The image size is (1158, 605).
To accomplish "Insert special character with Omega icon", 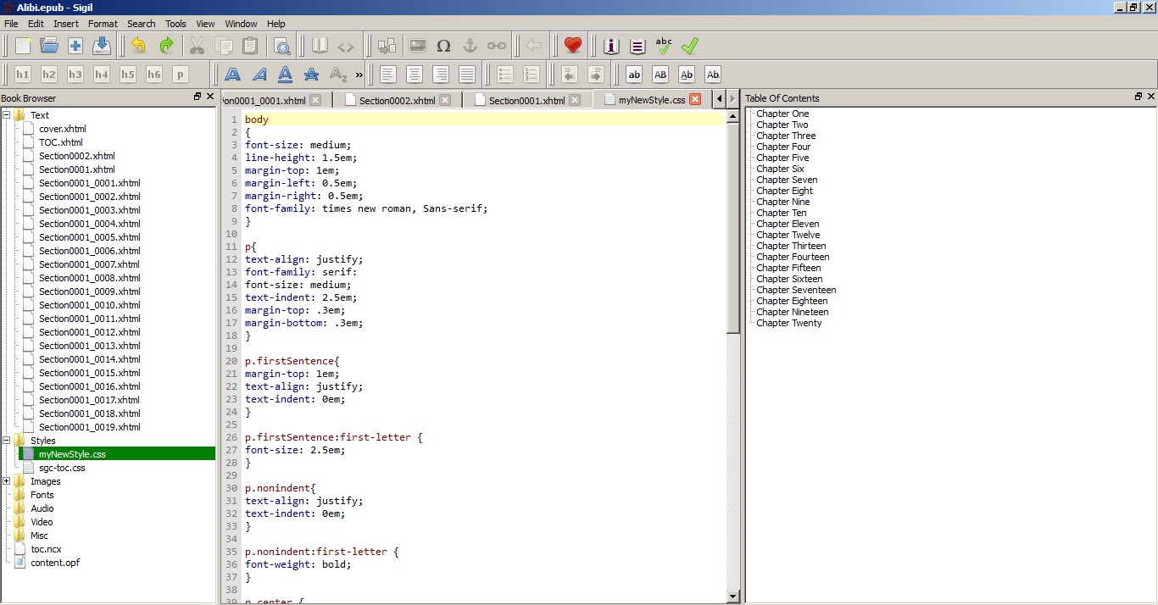I will (x=443, y=46).
